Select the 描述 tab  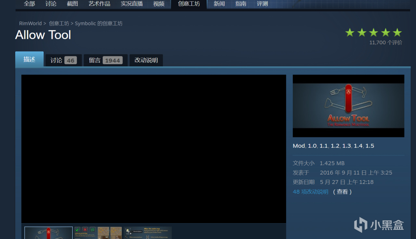(29, 59)
